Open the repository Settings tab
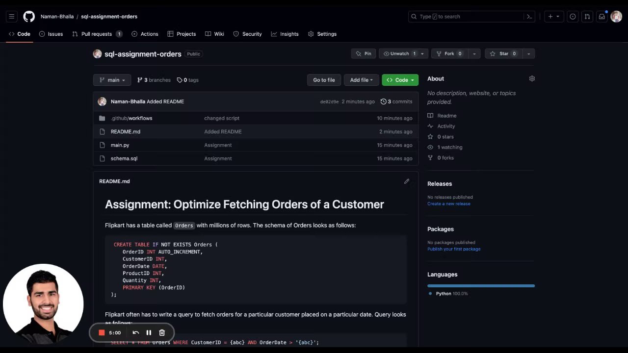 [322, 34]
